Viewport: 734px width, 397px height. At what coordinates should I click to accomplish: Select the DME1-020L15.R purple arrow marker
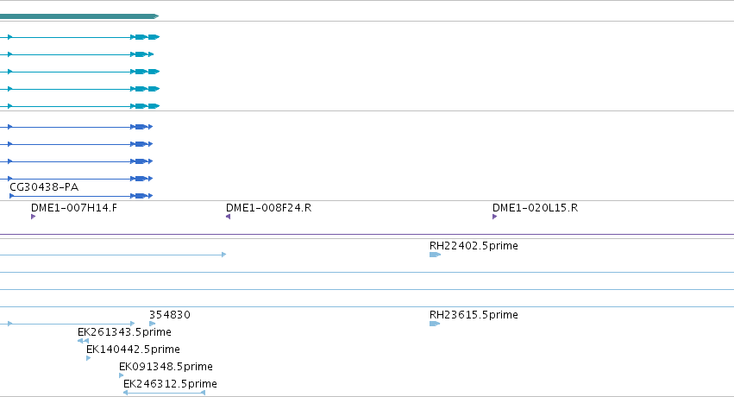pyautogui.click(x=495, y=217)
